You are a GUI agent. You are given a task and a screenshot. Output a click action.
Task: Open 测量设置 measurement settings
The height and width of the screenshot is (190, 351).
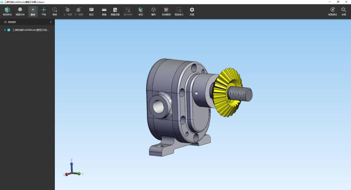115,11
